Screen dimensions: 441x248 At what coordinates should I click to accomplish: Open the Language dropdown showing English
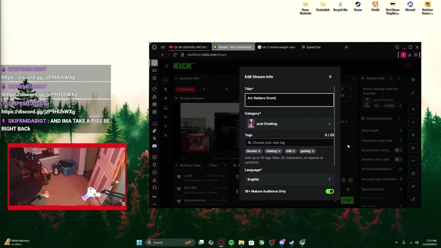pos(289,179)
